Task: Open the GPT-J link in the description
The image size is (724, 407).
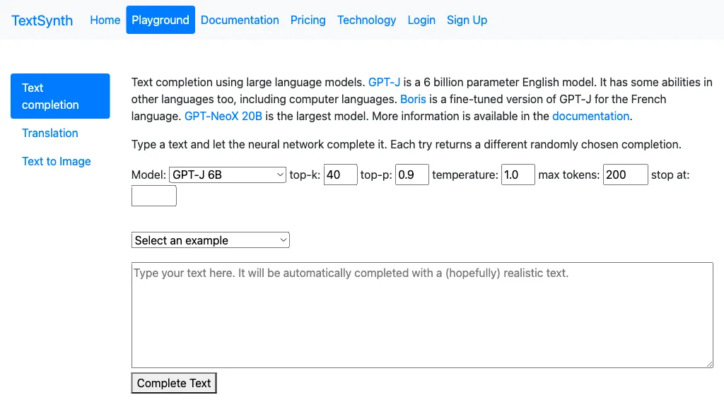Action: (384, 82)
